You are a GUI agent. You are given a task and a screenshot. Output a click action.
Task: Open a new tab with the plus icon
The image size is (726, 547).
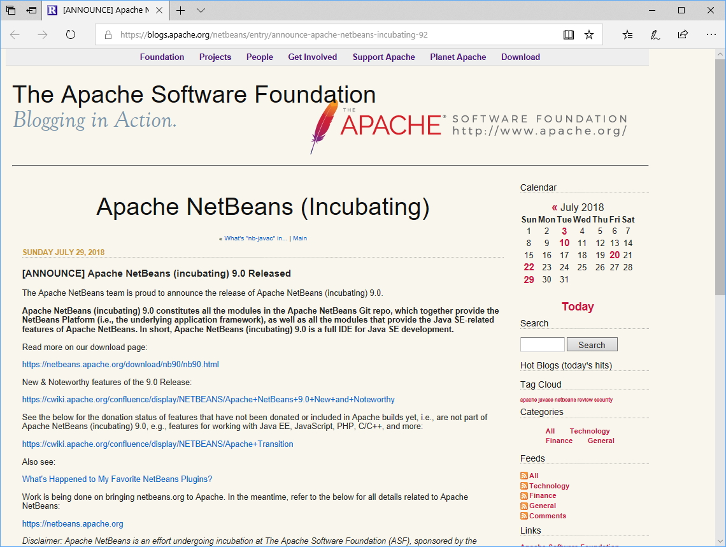(x=180, y=10)
